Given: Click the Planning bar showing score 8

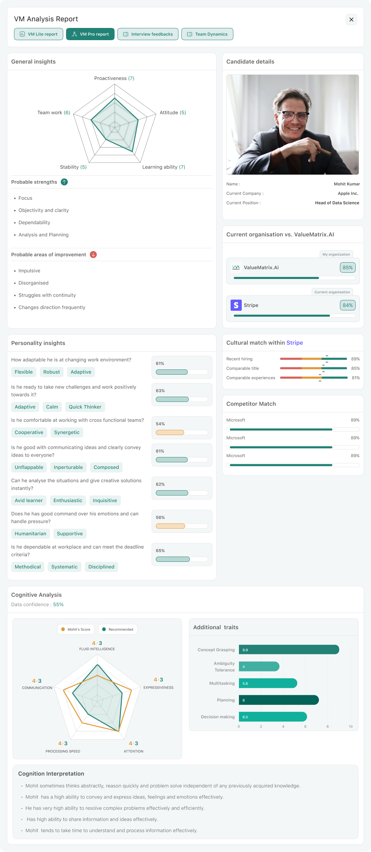Looking at the screenshot, I should (x=278, y=700).
